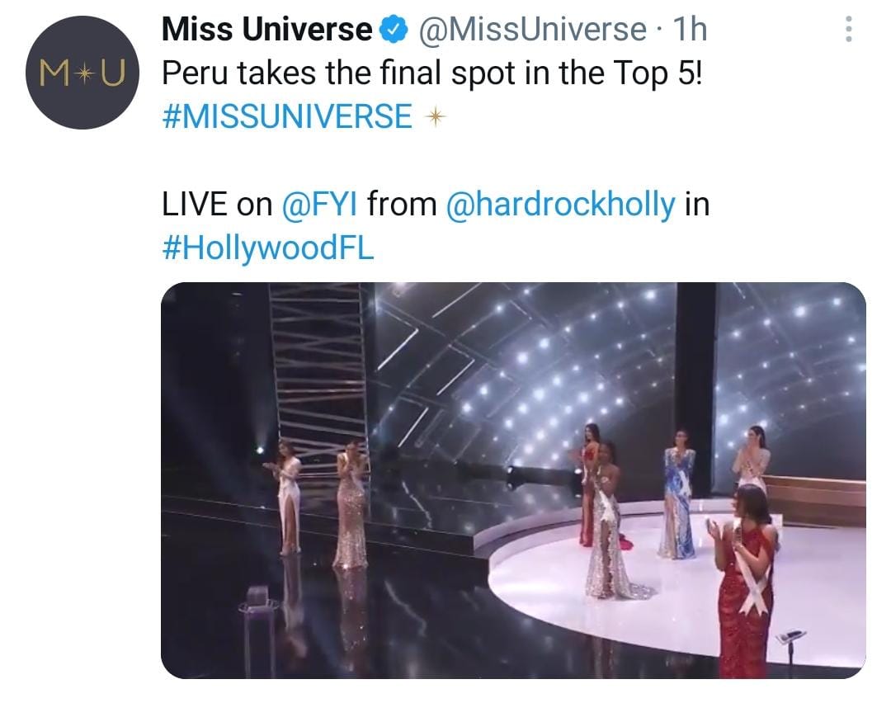891x703 pixels.
Task: Click the contestant in the white dress at far left
Action: click(288, 502)
